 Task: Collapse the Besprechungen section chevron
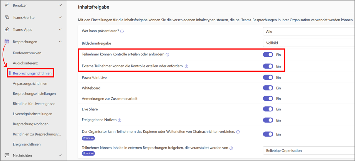[x=60, y=41]
